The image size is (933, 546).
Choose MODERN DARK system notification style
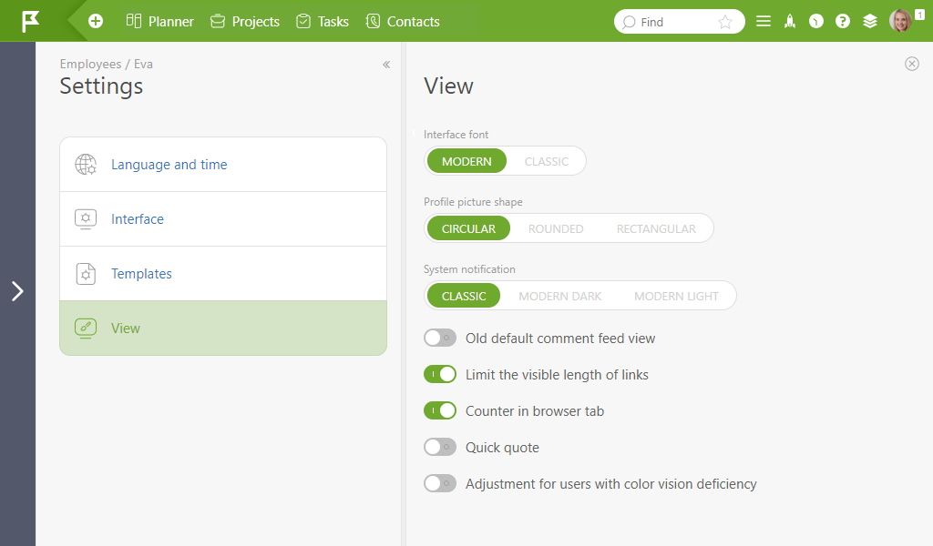click(559, 296)
